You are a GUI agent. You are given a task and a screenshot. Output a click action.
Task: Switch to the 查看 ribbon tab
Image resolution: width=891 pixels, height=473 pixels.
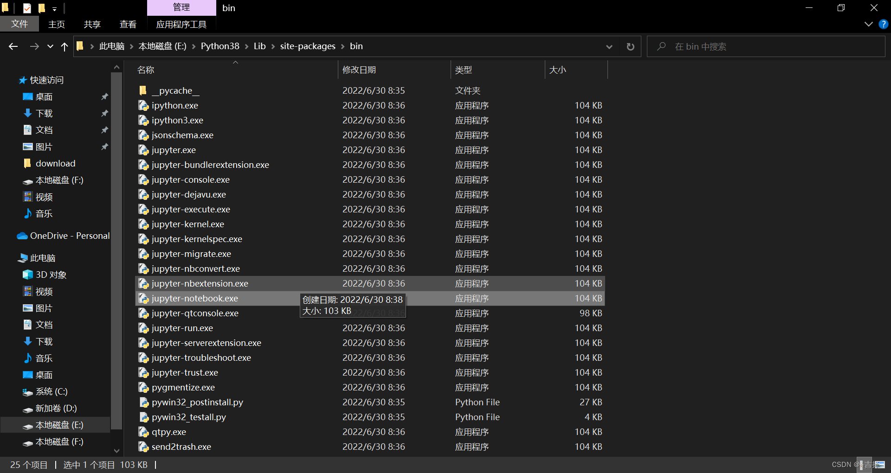pyautogui.click(x=128, y=24)
